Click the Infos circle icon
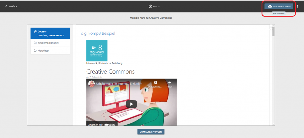 tap(151, 6)
